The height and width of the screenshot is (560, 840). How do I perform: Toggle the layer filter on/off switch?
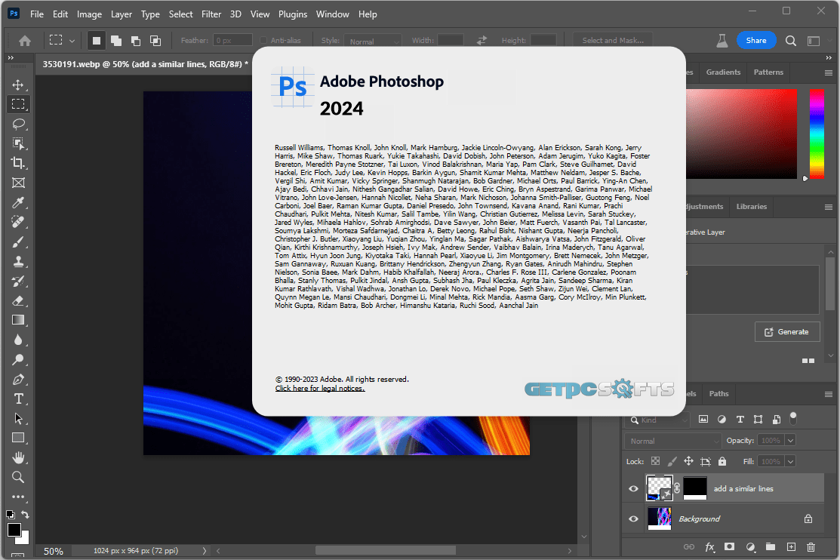click(793, 418)
